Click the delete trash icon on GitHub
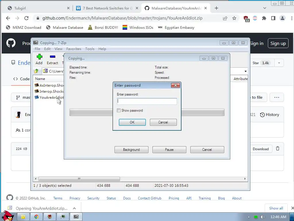Screen dimensions: 294x221 coord(278,148)
